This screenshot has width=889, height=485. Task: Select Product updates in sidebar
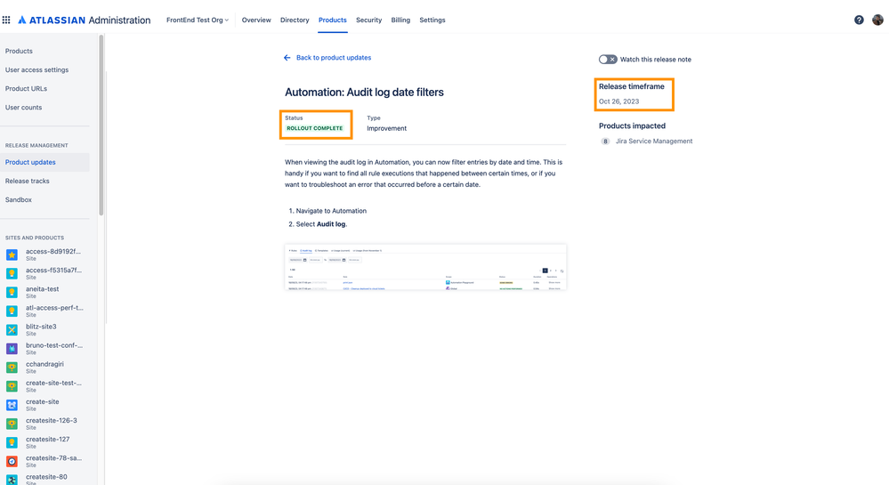[x=44, y=162]
